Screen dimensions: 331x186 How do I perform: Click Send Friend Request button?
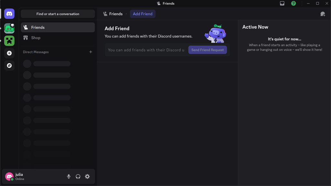208,50
